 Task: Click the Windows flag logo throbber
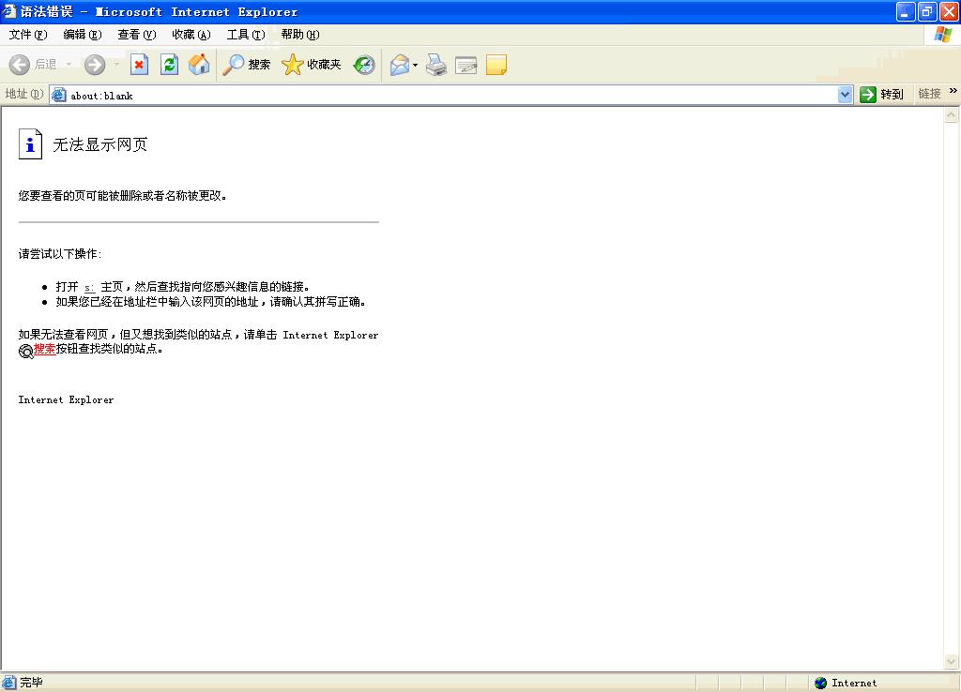pyautogui.click(x=942, y=35)
